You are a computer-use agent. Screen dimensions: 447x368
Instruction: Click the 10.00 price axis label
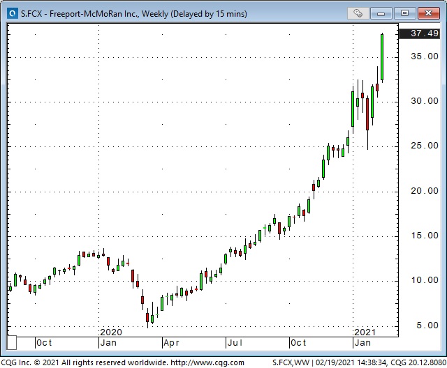[425, 280]
